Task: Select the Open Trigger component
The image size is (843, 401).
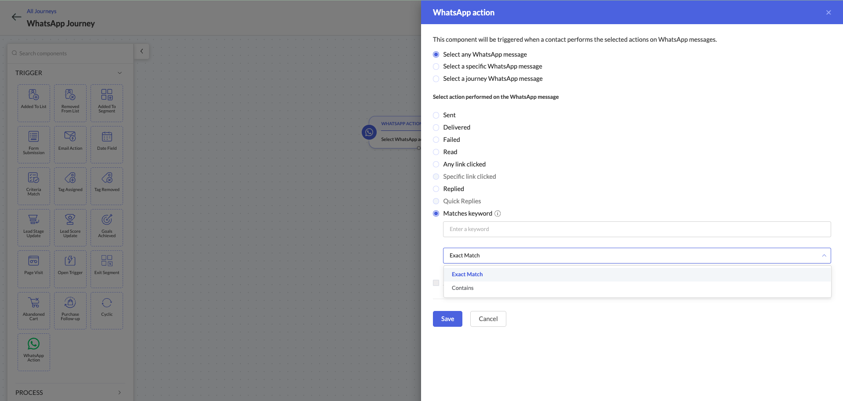Action: coord(70,269)
